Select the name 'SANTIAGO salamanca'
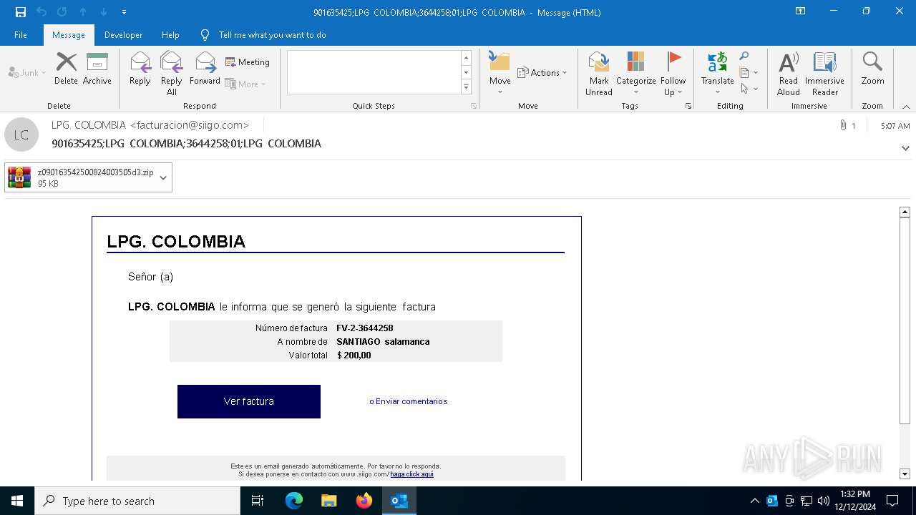The height and width of the screenshot is (515, 916). point(383,342)
